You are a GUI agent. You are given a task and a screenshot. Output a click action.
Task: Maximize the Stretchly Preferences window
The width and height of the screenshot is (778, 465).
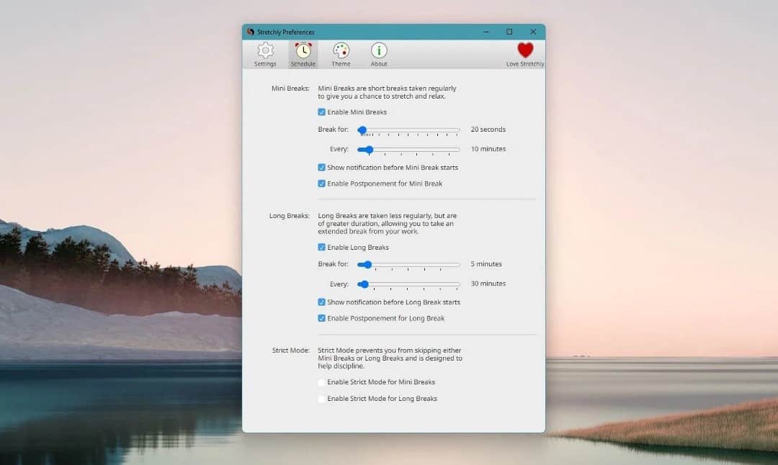click(x=509, y=32)
